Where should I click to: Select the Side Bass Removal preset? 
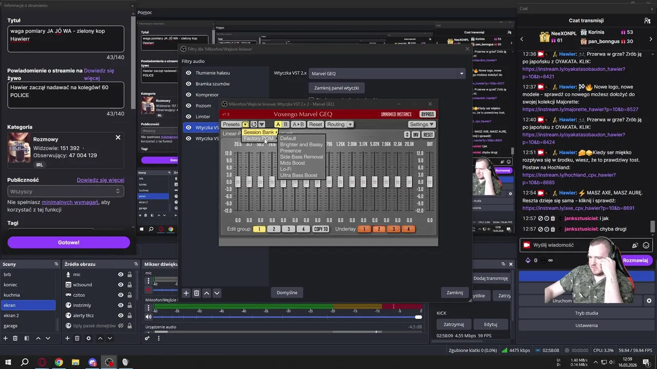click(x=301, y=157)
